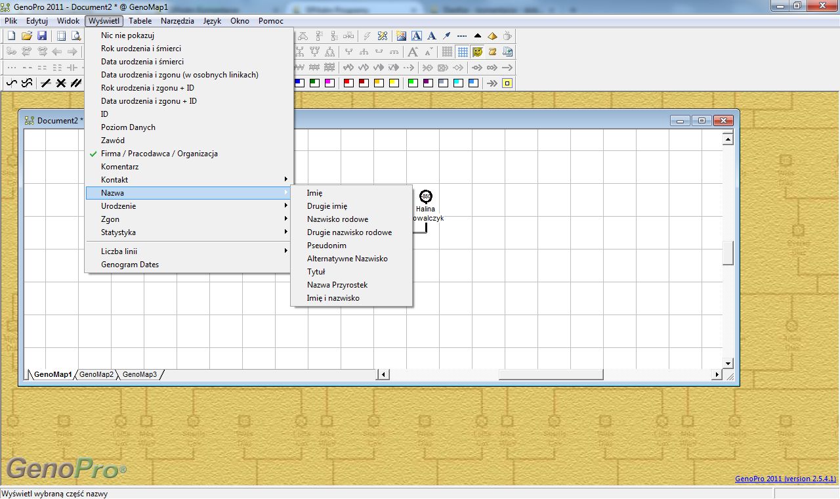This screenshot has width=840, height=499.
Task: Click the boxed A text label icon
Action: pyautogui.click(x=417, y=35)
